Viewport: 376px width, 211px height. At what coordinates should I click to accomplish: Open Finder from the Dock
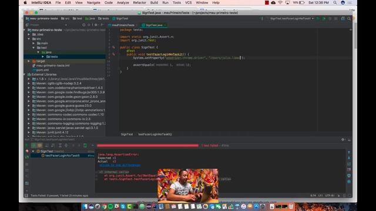[85, 206]
